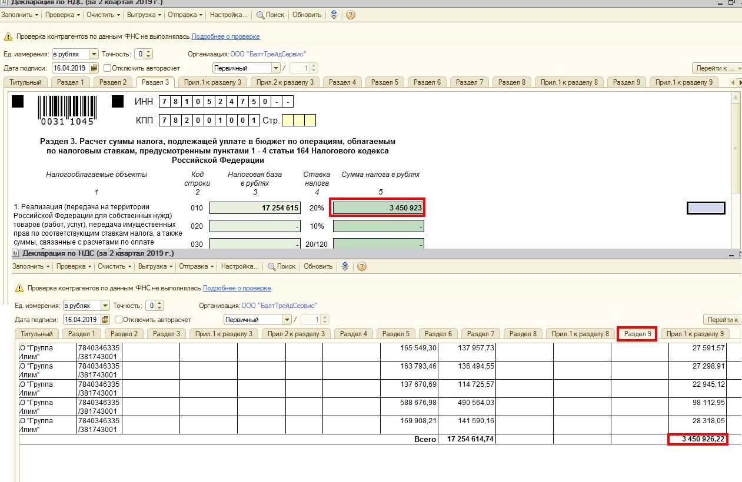Select Прил.1 к разделу 3 tab in top window

click(x=212, y=82)
